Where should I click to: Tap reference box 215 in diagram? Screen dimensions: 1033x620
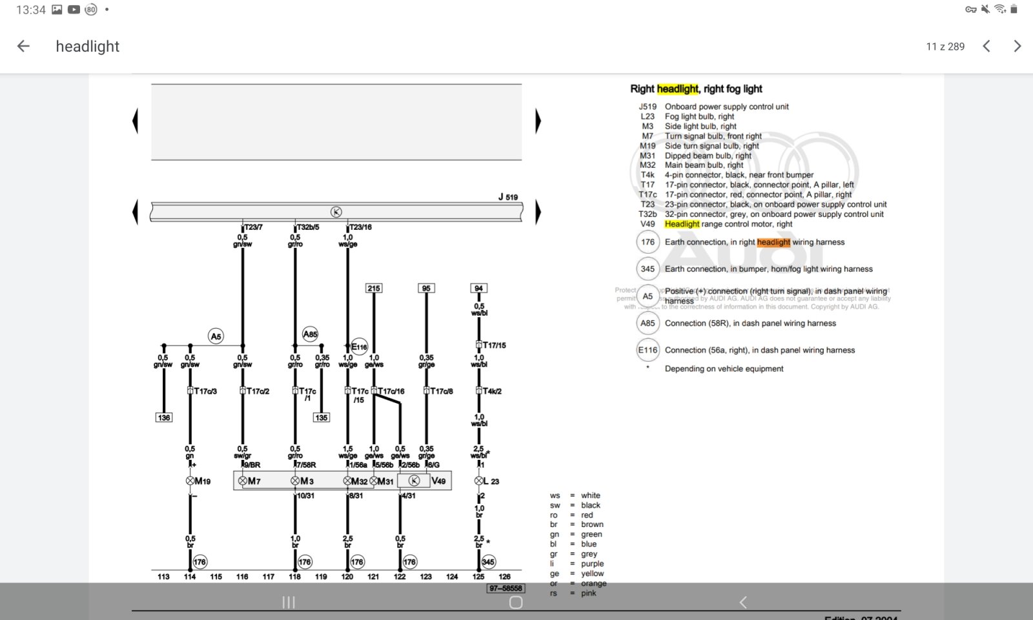click(374, 288)
